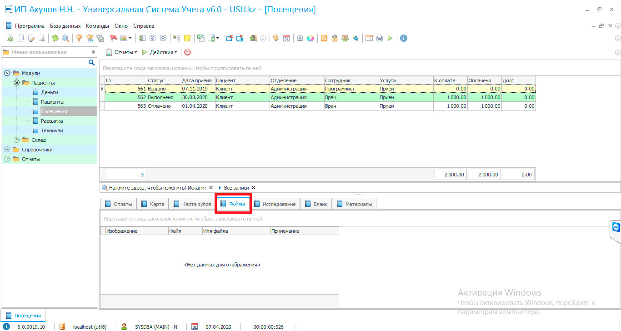Image resolution: width=621 pixels, height=331 pixels.
Task: Open the База данных menu
Action: (65, 26)
